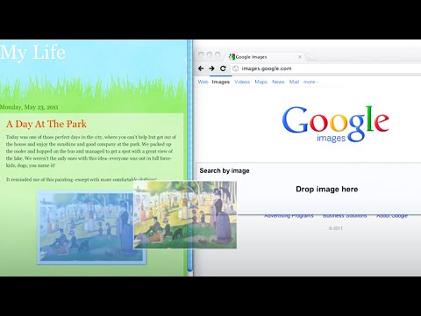Click the browser back arrow
This screenshot has height=316, width=421.
pos(201,68)
